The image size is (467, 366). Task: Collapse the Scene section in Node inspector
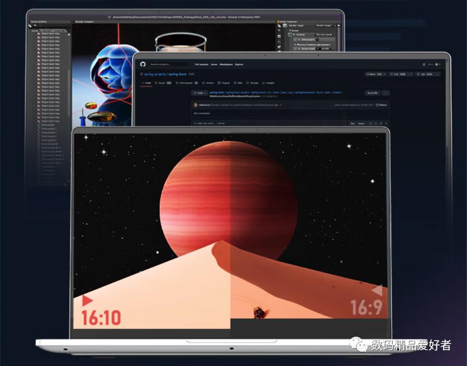click(x=290, y=30)
